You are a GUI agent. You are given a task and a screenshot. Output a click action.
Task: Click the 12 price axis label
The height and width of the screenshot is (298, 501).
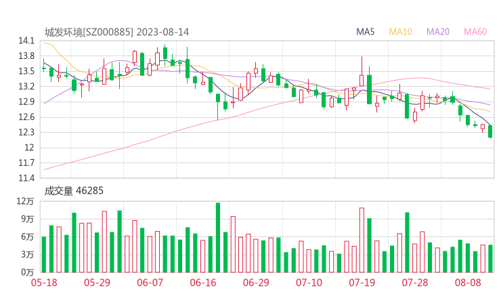tap(29, 148)
